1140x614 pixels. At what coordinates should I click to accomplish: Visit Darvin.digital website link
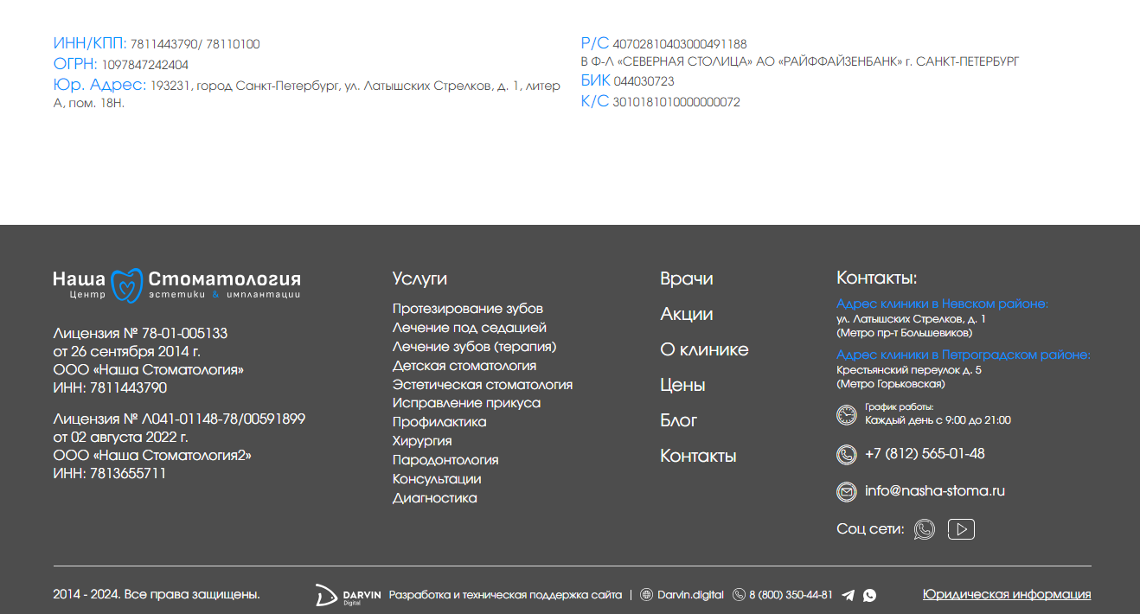click(x=691, y=595)
